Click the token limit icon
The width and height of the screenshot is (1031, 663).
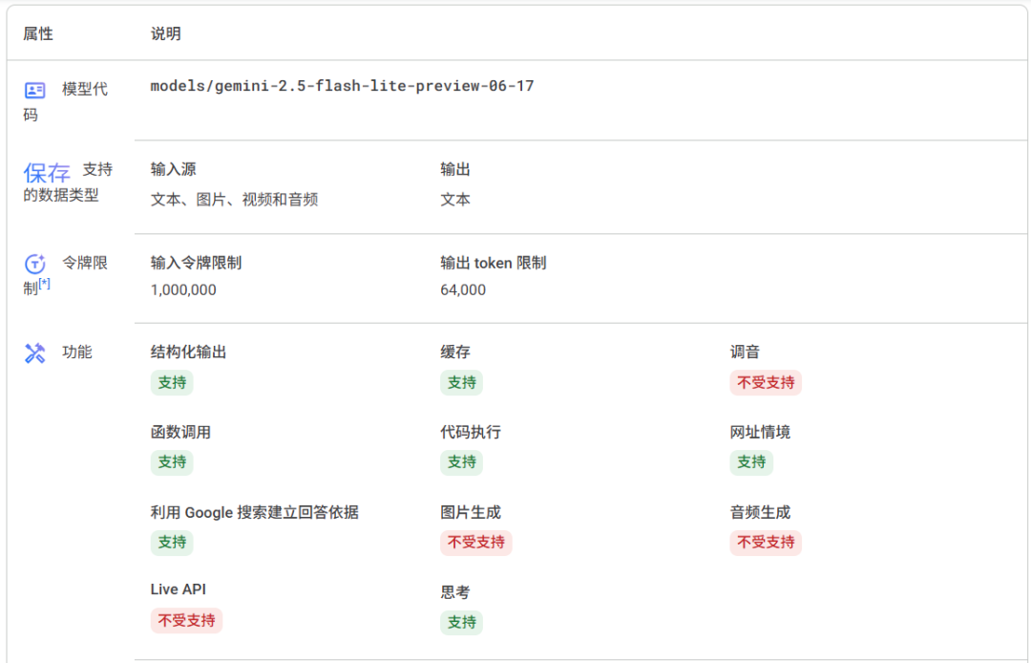[x=34, y=264]
